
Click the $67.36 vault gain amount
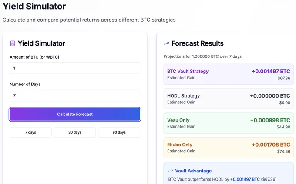click(x=284, y=78)
